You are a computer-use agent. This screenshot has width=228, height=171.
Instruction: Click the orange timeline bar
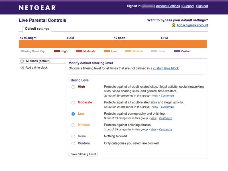click(x=113, y=44)
